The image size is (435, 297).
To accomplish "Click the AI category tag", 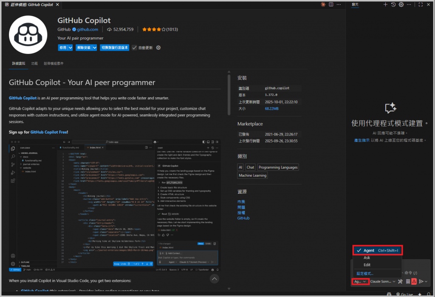I will click(240, 167).
